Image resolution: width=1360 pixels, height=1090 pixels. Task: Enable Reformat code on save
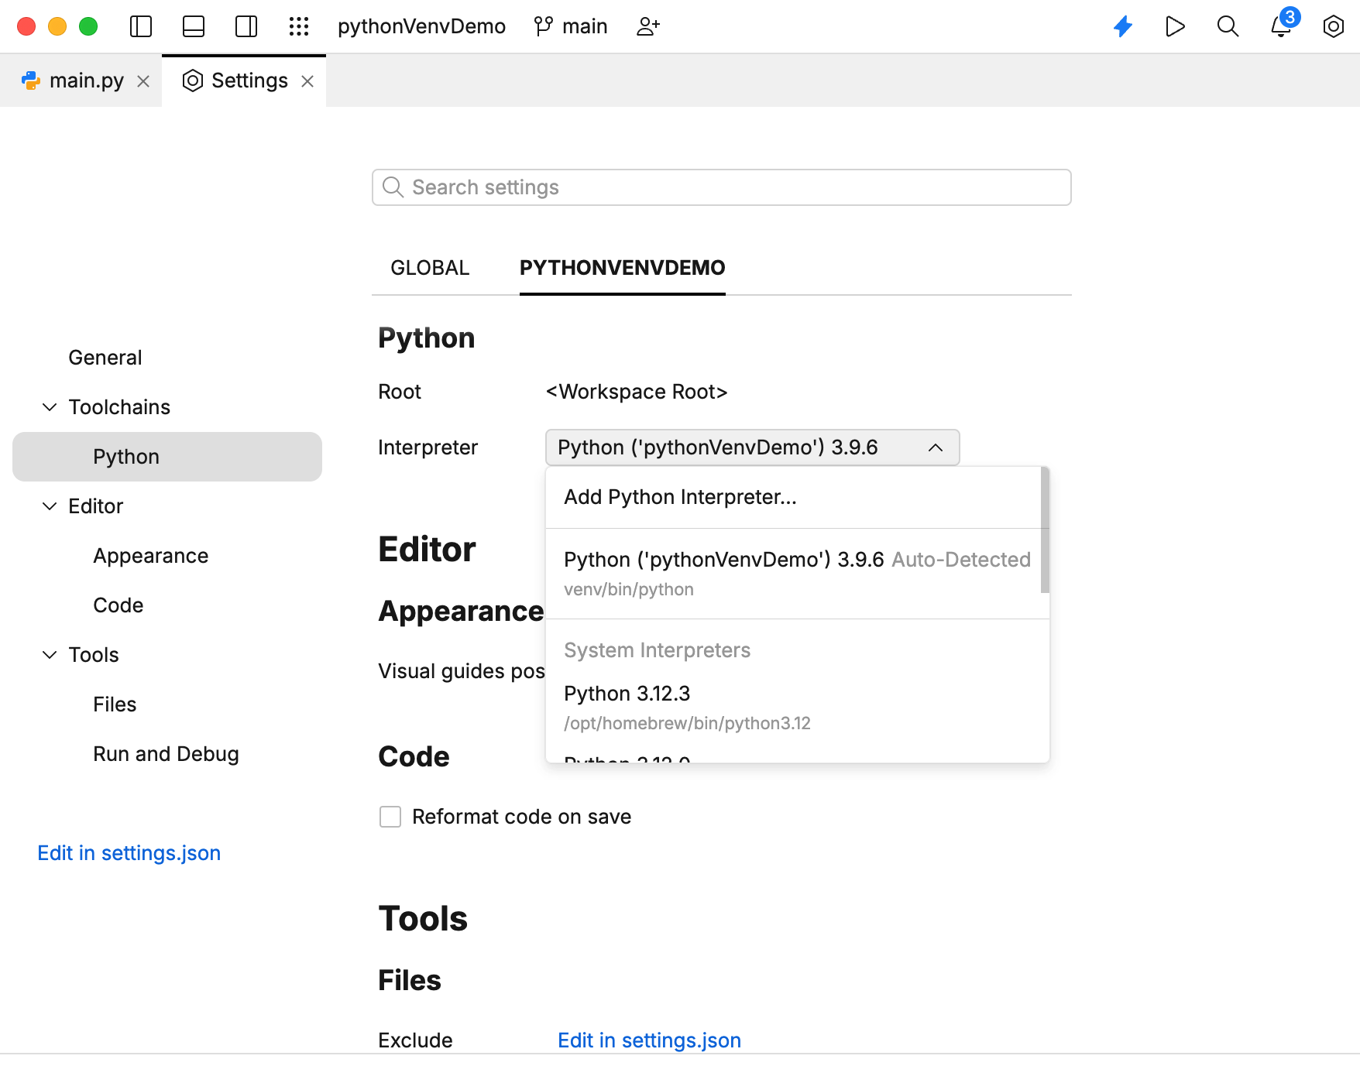click(390, 816)
